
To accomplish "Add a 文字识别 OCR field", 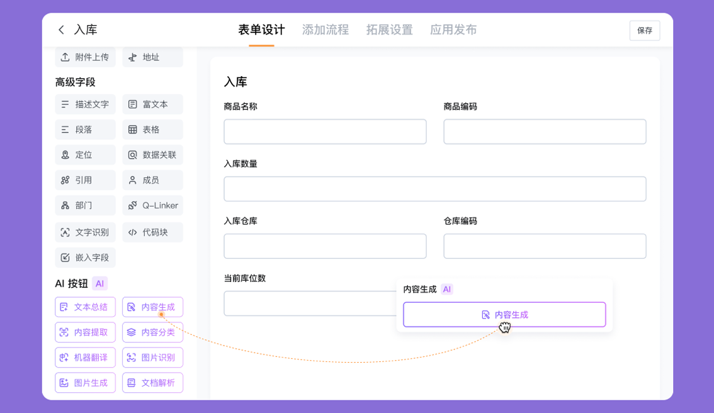I will coord(85,232).
